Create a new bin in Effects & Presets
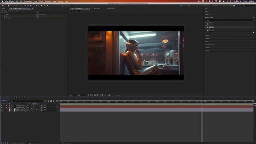Viewport: 256px width, 144px height. click(x=253, y=32)
